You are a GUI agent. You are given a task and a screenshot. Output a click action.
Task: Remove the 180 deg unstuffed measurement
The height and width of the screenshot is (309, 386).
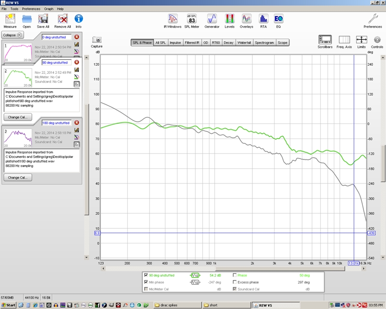pyautogui.click(x=77, y=123)
